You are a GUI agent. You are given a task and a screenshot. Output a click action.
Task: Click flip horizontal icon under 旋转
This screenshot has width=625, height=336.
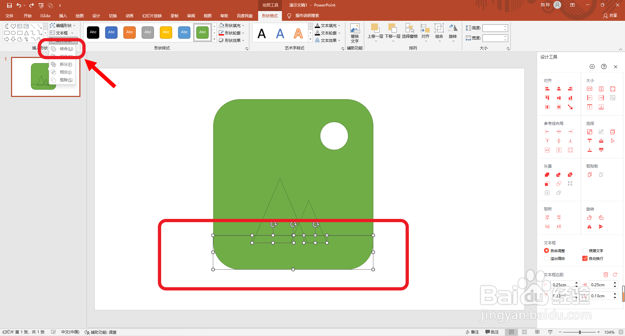(x=590, y=227)
